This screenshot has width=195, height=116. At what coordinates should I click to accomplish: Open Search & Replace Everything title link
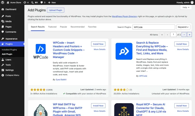(x=152, y=48)
